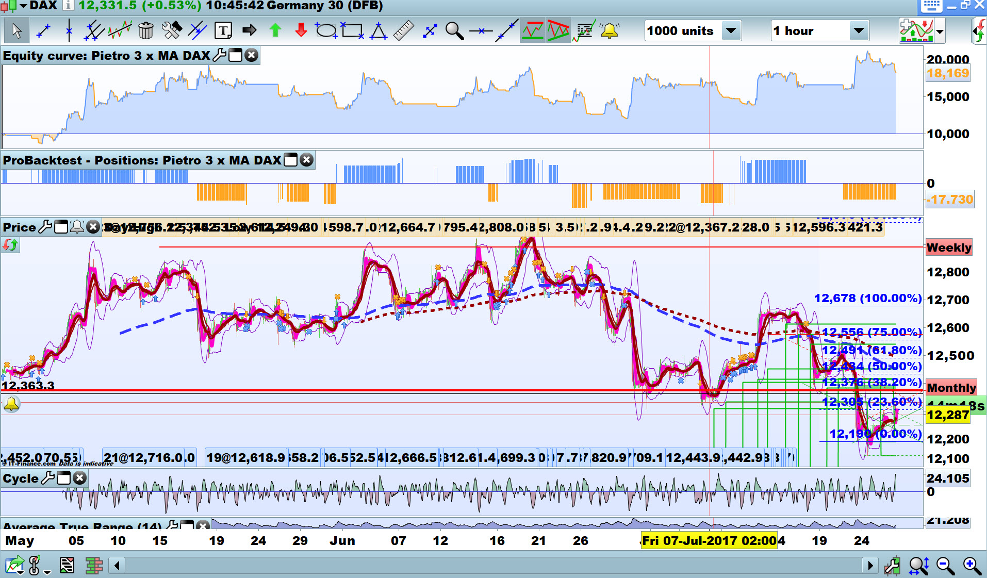
Task: Toggle support and resistance lines detection
Action: [532, 31]
